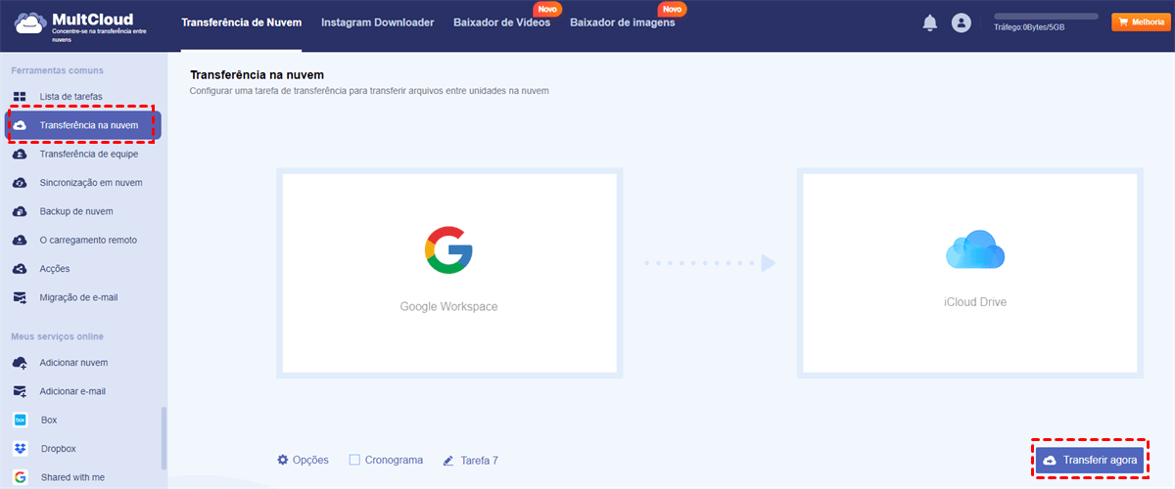Click O carregamento remoto label
Viewport: 1175px width, 489px height.
(x=88, y=240)
